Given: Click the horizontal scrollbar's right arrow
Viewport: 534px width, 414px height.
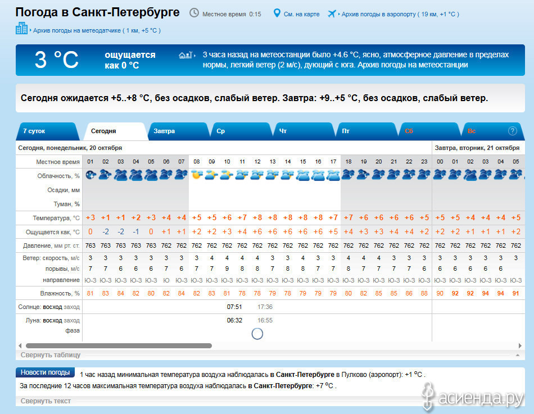Looking at the screenshot, I should click(x=521, y=345).
